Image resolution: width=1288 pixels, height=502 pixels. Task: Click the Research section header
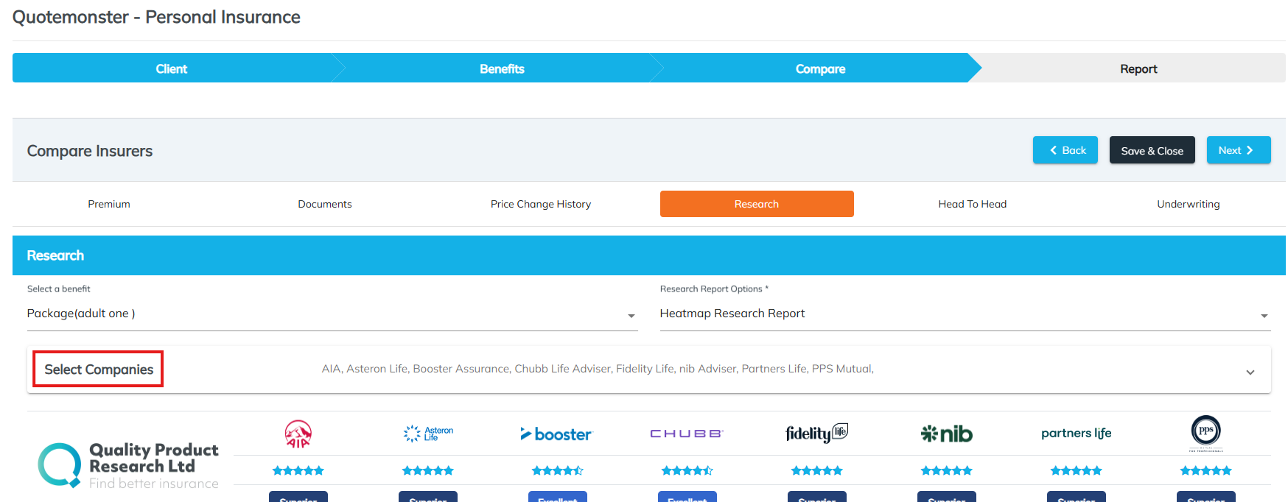pos(649,255)
